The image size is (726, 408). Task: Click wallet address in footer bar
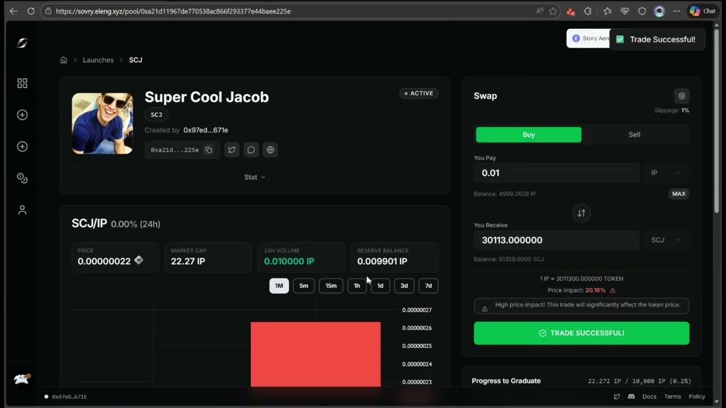coord(69,397)
